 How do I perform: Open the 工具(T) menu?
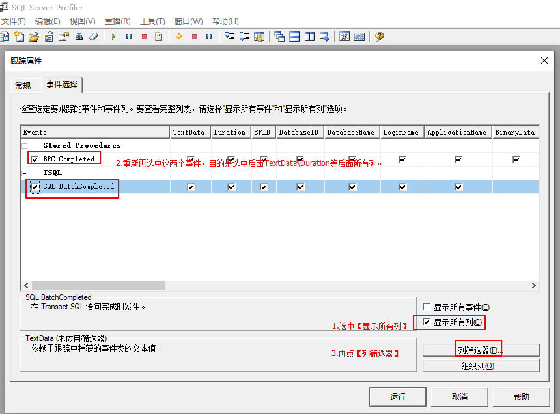coord(152,21)
